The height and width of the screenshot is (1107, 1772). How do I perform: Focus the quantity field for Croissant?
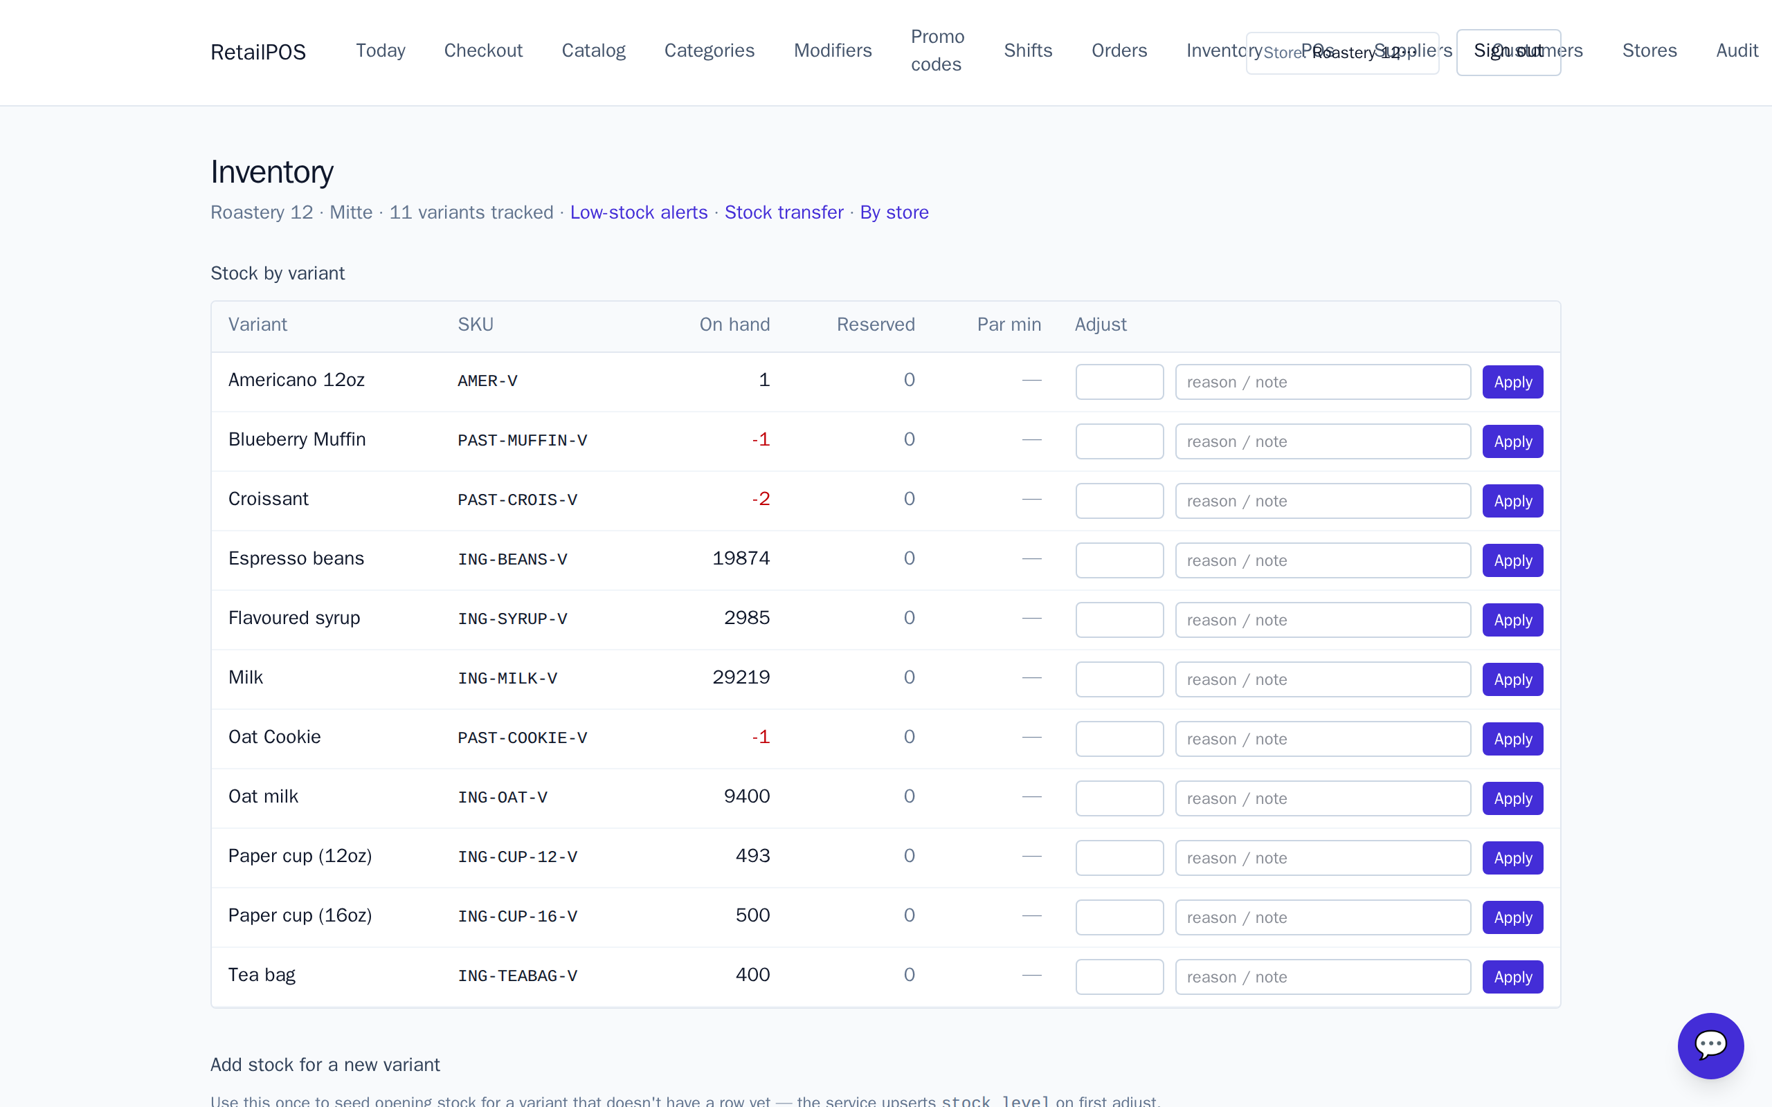pos(1119,501)
